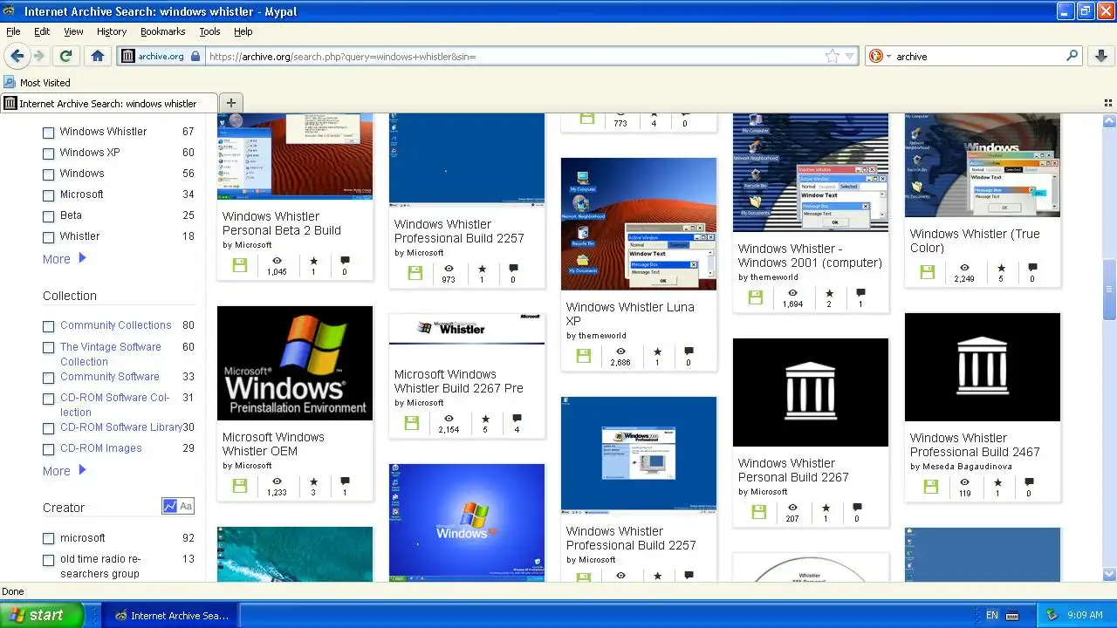This screenshot has width=1117, height=628.
Task: Open the Tools menu
Action: (x=209, y=31)
